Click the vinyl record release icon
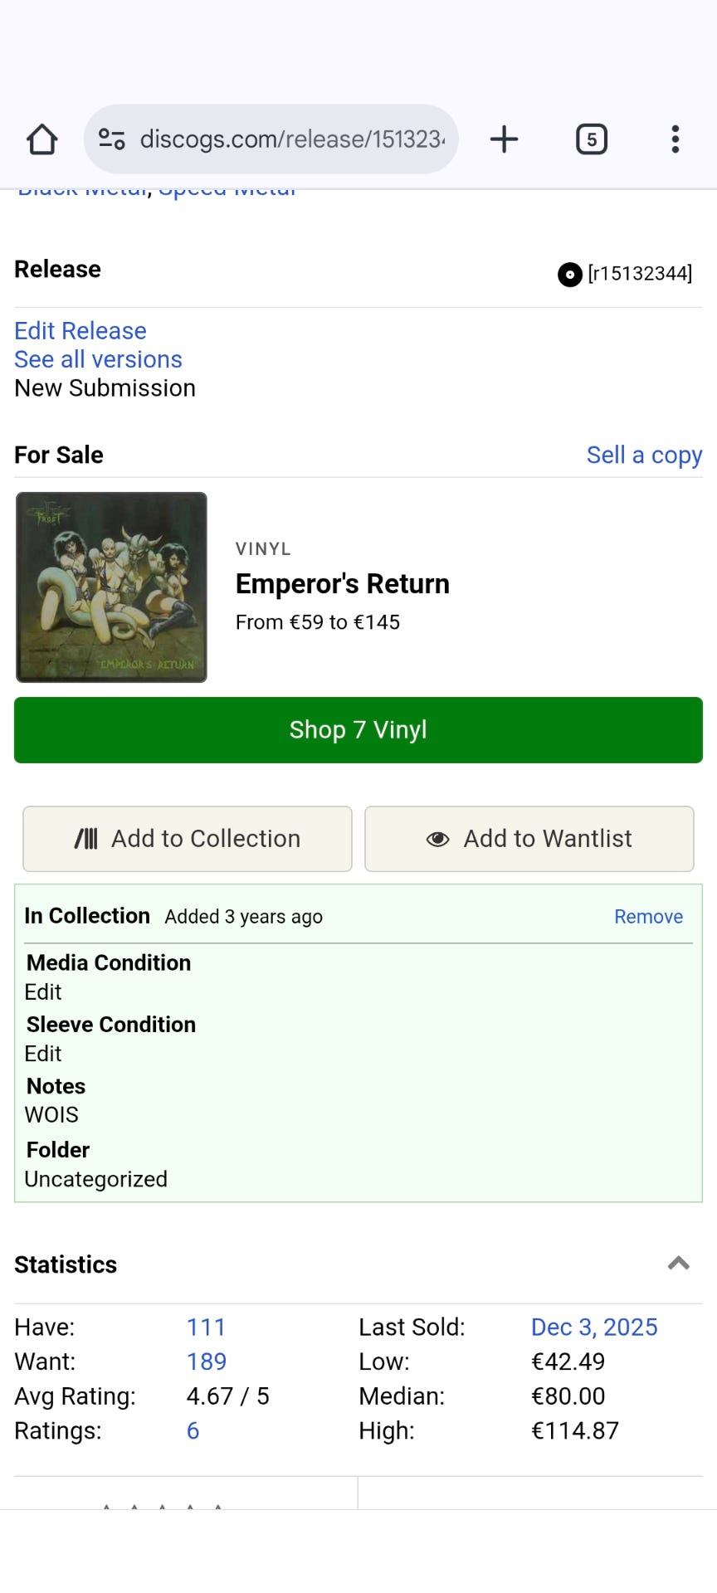The height and width of the screenshot is (1593, 717). click(569, 274)
